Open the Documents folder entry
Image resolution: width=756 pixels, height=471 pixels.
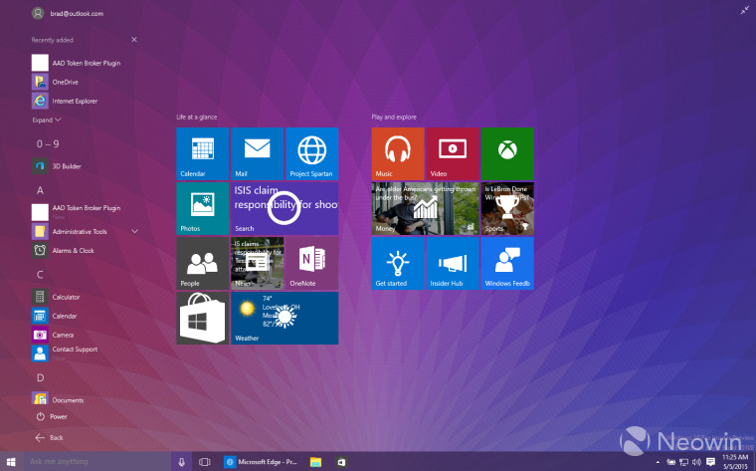point(58,399)
